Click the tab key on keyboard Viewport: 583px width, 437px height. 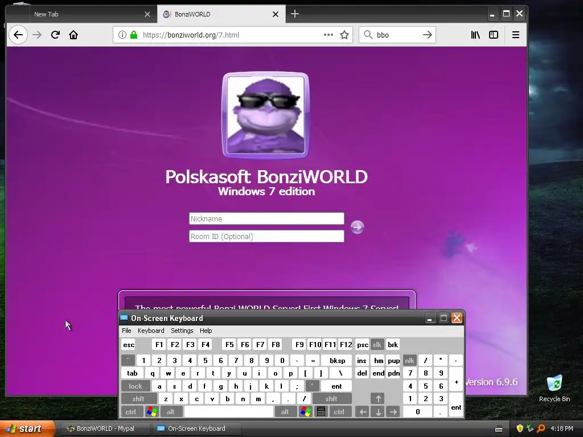(x=132, y=373)
